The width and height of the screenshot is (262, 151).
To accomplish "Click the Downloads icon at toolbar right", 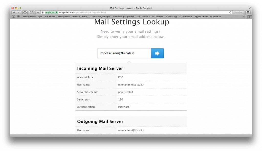I will (x=248, y=12).
